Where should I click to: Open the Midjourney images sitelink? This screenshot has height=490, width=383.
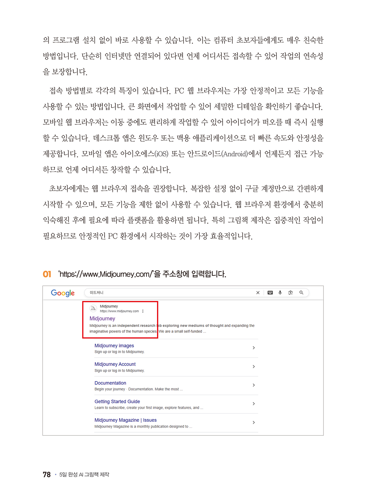(x=114, y=345)
